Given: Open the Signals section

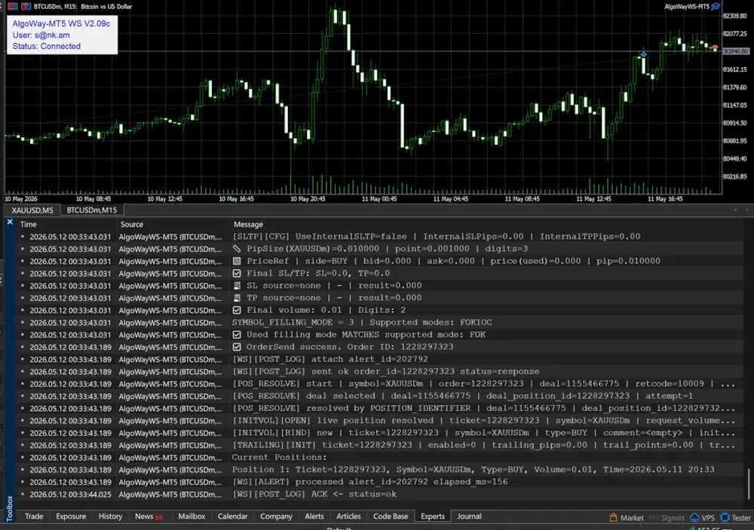Looking at the screenshot, I should coord(667,517).
